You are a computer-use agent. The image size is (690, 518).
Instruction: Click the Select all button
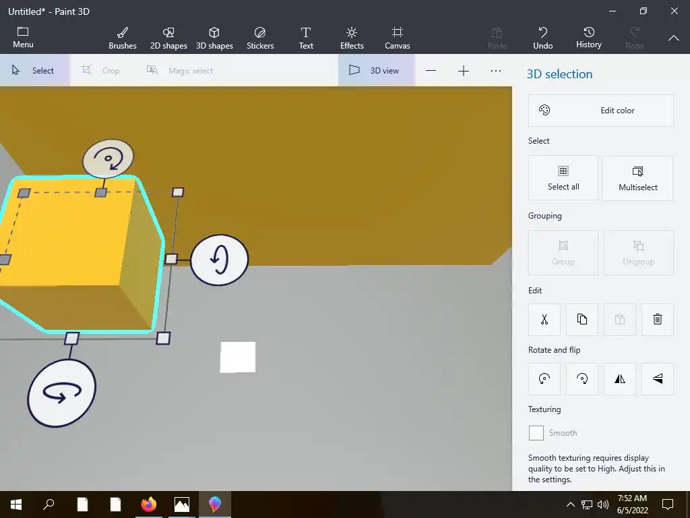[x=563, y=178]
